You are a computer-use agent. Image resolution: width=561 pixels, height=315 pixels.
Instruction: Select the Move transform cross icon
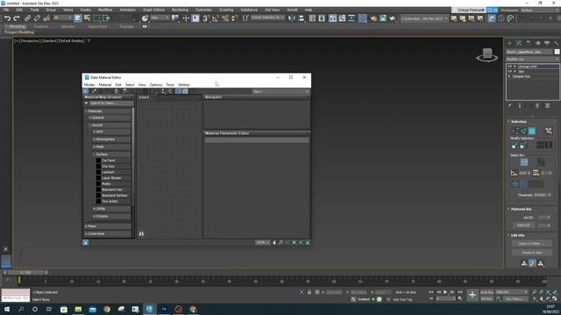coord(186,18)
